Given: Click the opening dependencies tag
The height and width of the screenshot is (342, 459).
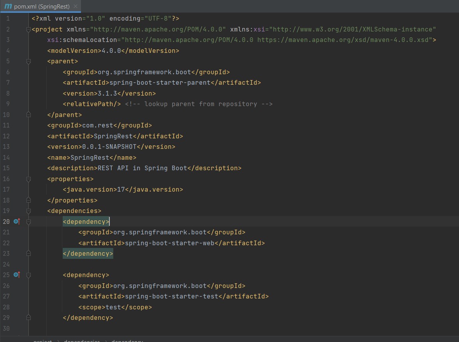Looking at the screenshot, I should coord(74,211).
